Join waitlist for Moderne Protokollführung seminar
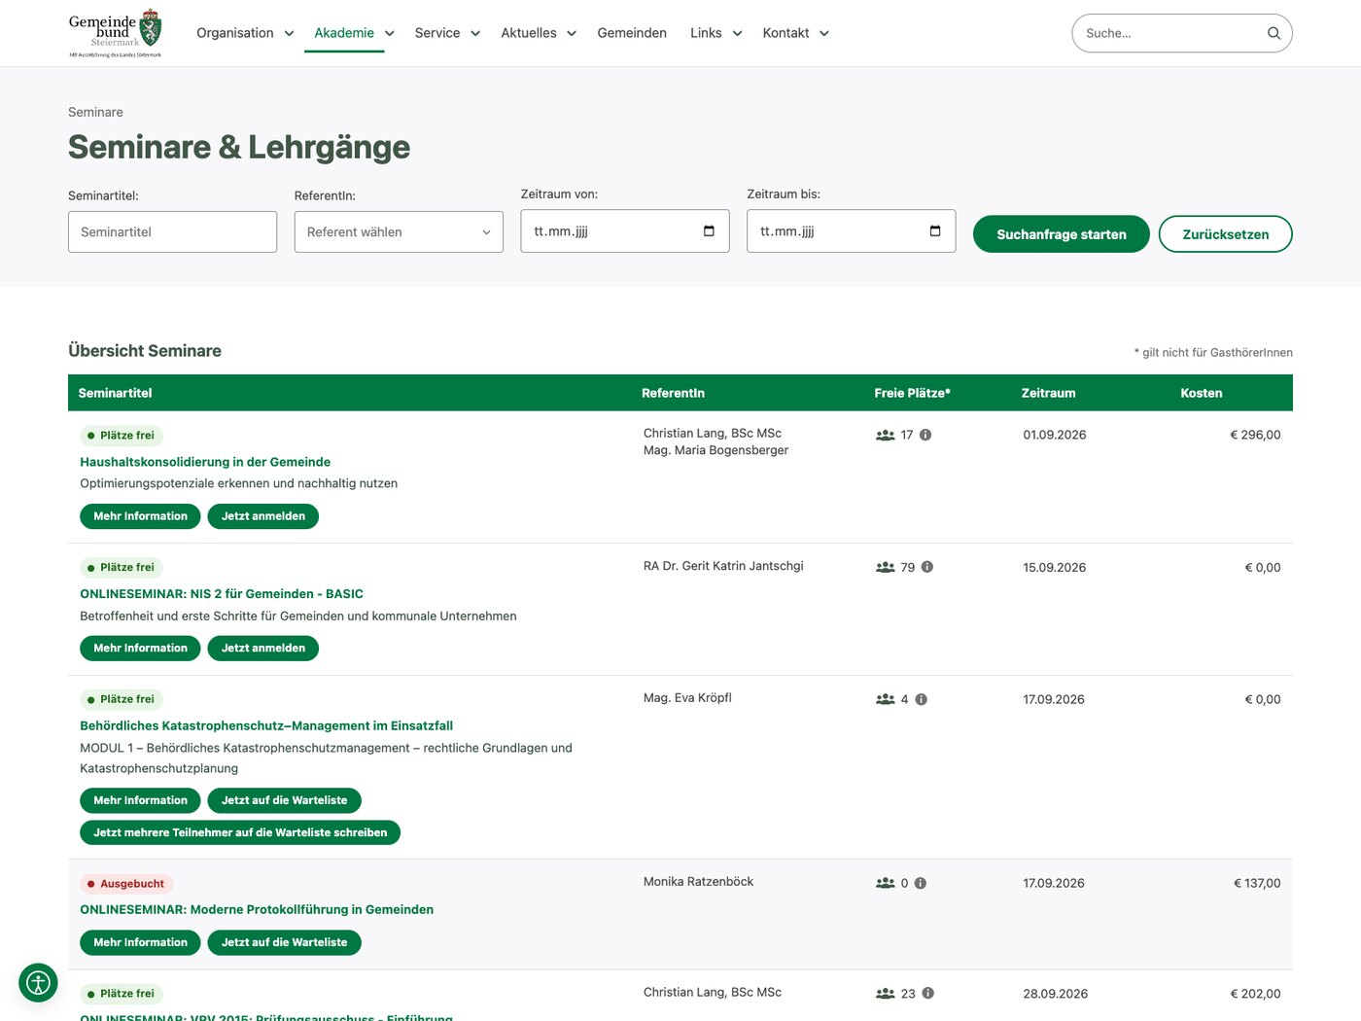Viewport: 1361px width, 1021px height. pos(284,942)
